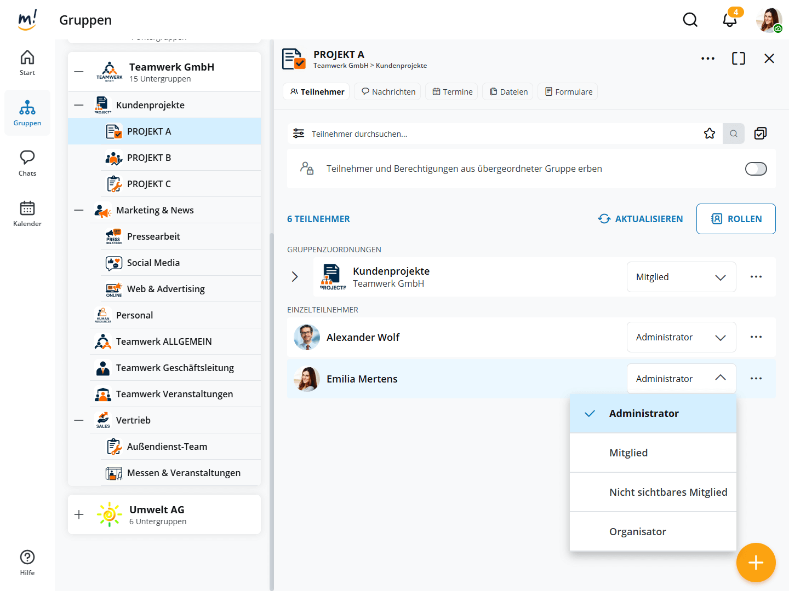Click the favorites star in search bar

(x=710, y=134)
